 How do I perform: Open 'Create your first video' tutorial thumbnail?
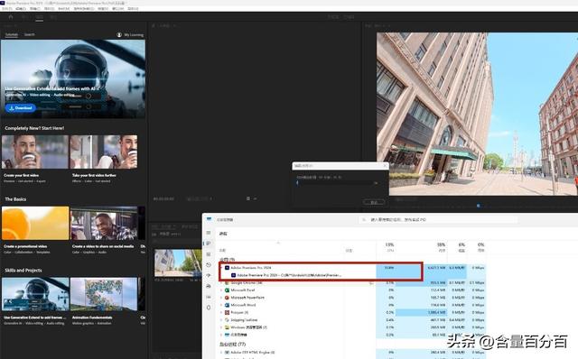(35, 152)
